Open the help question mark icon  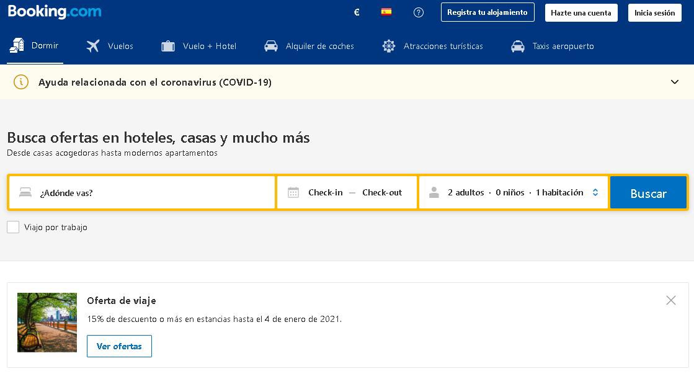419,12
